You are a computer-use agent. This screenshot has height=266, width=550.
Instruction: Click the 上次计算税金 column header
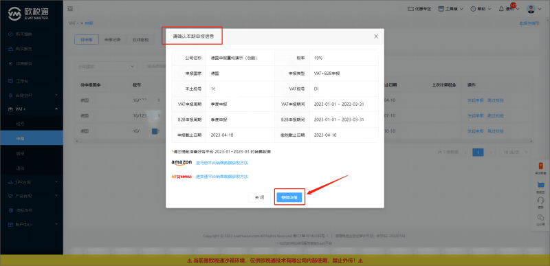[x=443, y=85]
